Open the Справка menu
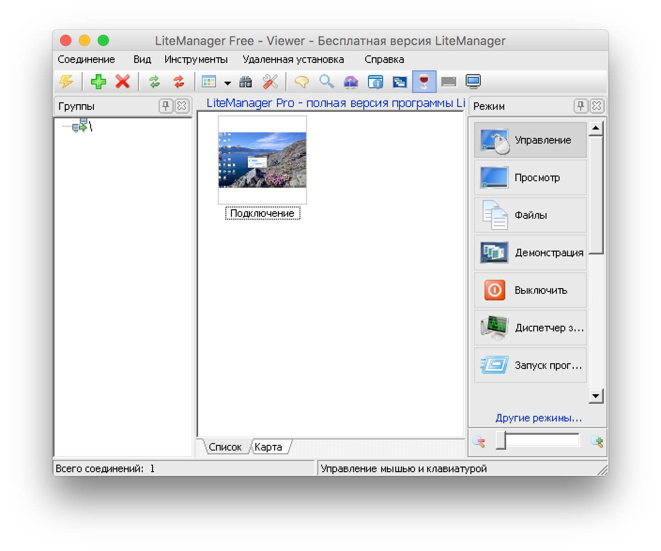The height and width of the screenshot is (551, 661). tap(384, 60)
